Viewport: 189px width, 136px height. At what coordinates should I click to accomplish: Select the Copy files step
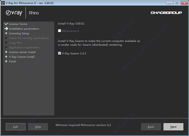(15, 43)
